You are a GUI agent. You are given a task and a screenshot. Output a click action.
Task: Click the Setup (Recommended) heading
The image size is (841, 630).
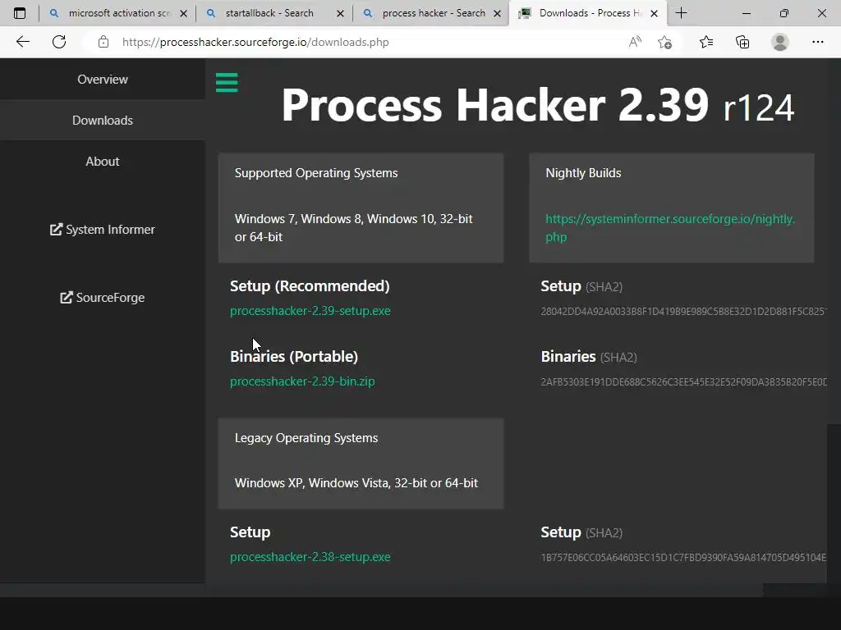[x=310, y=286]
